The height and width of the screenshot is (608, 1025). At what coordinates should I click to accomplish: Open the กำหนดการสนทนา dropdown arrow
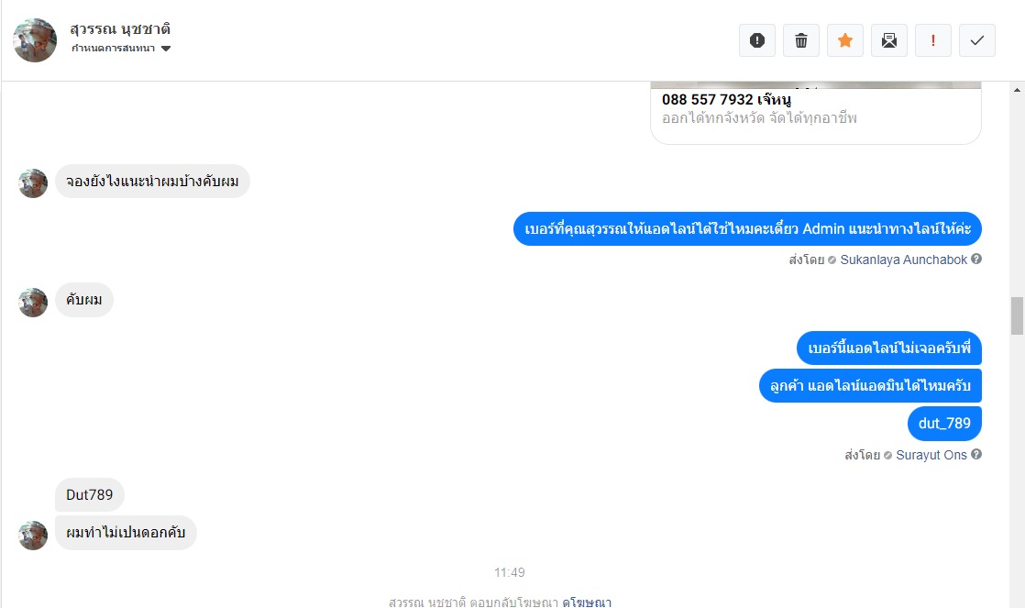[x=166, y=49]
